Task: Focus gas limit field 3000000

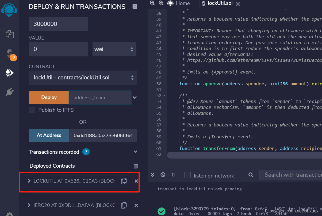Action: (59, 24)
